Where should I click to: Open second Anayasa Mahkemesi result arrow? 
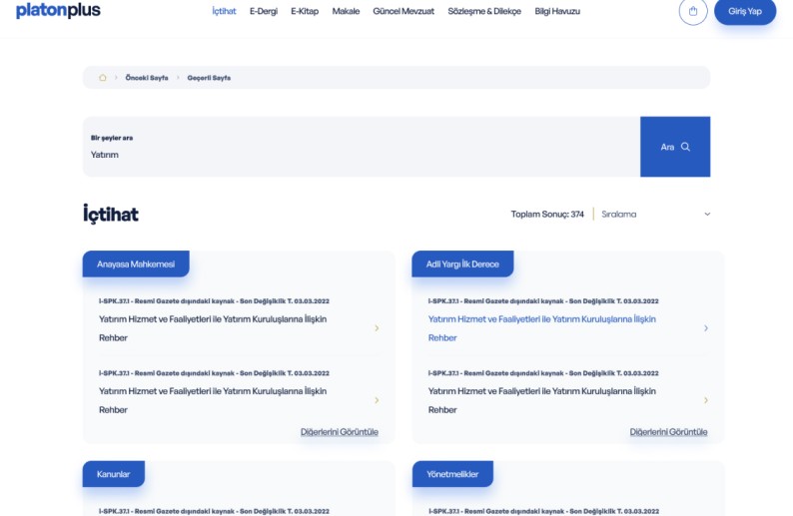[x=377, y=400]
